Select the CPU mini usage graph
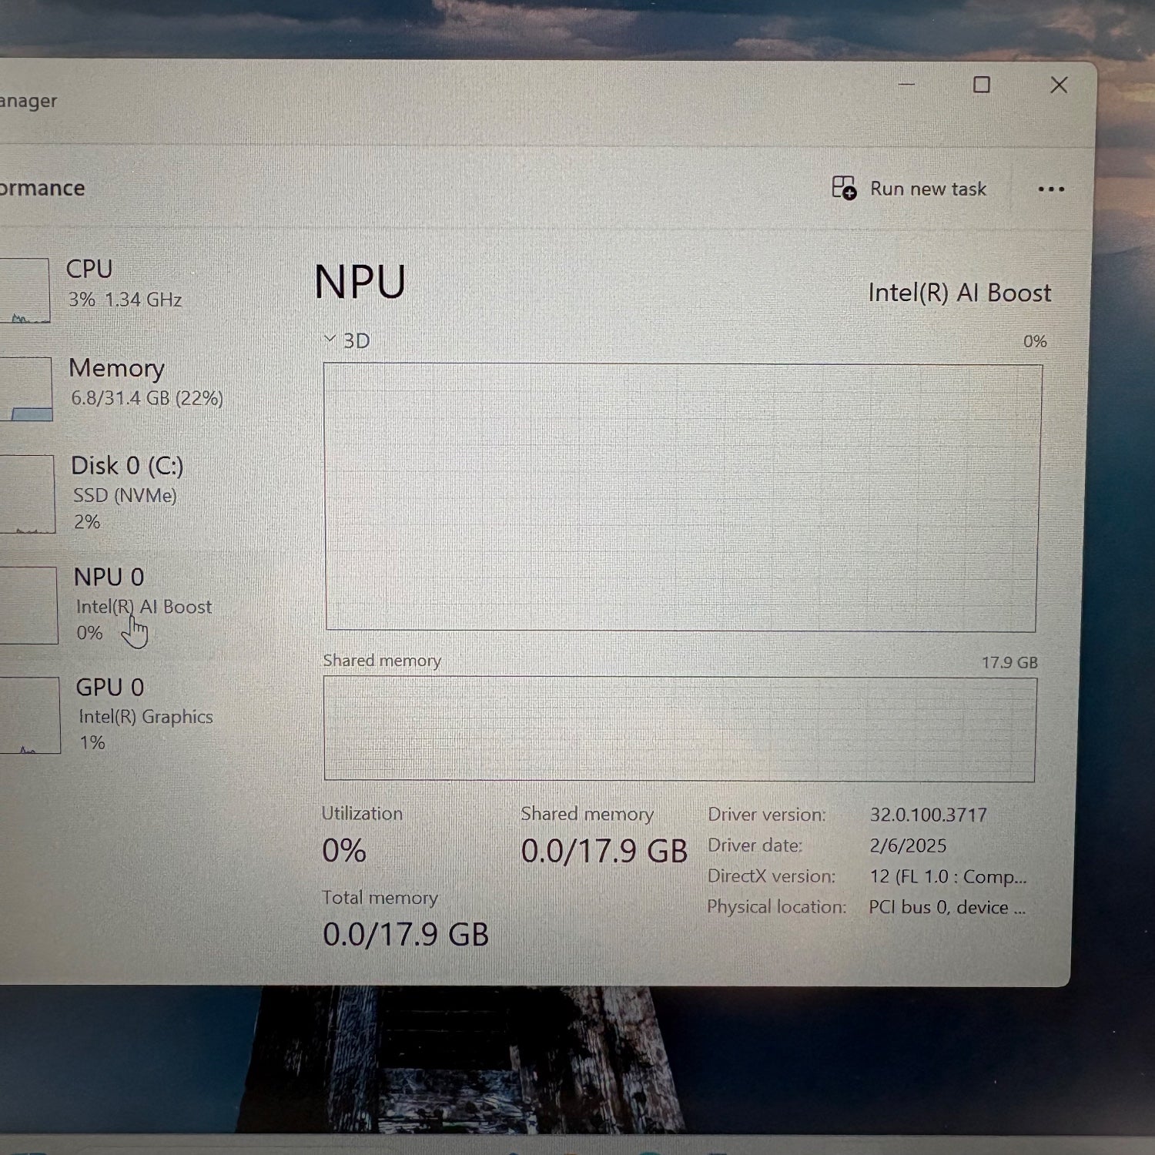Image resolution: width=1155 pixels, height=1155 pixels. pyautogui.click(x=25, y=291)
